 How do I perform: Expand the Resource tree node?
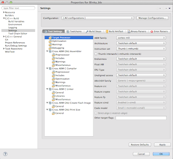(4, 12)
